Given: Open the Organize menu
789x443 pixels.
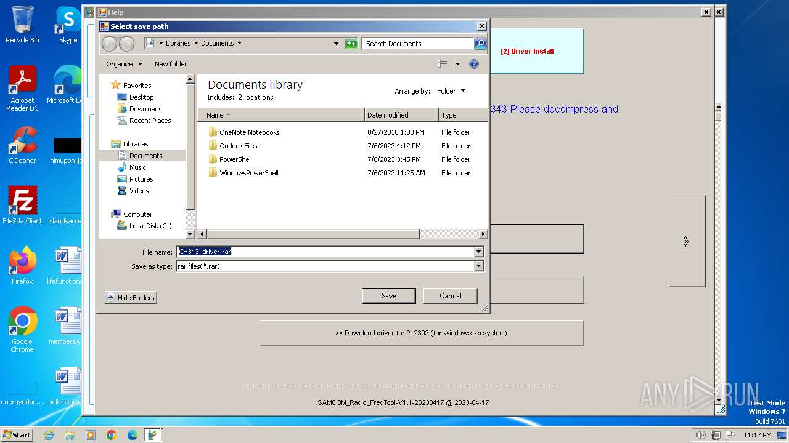Looking at the screenshot, I should (124, 64).
